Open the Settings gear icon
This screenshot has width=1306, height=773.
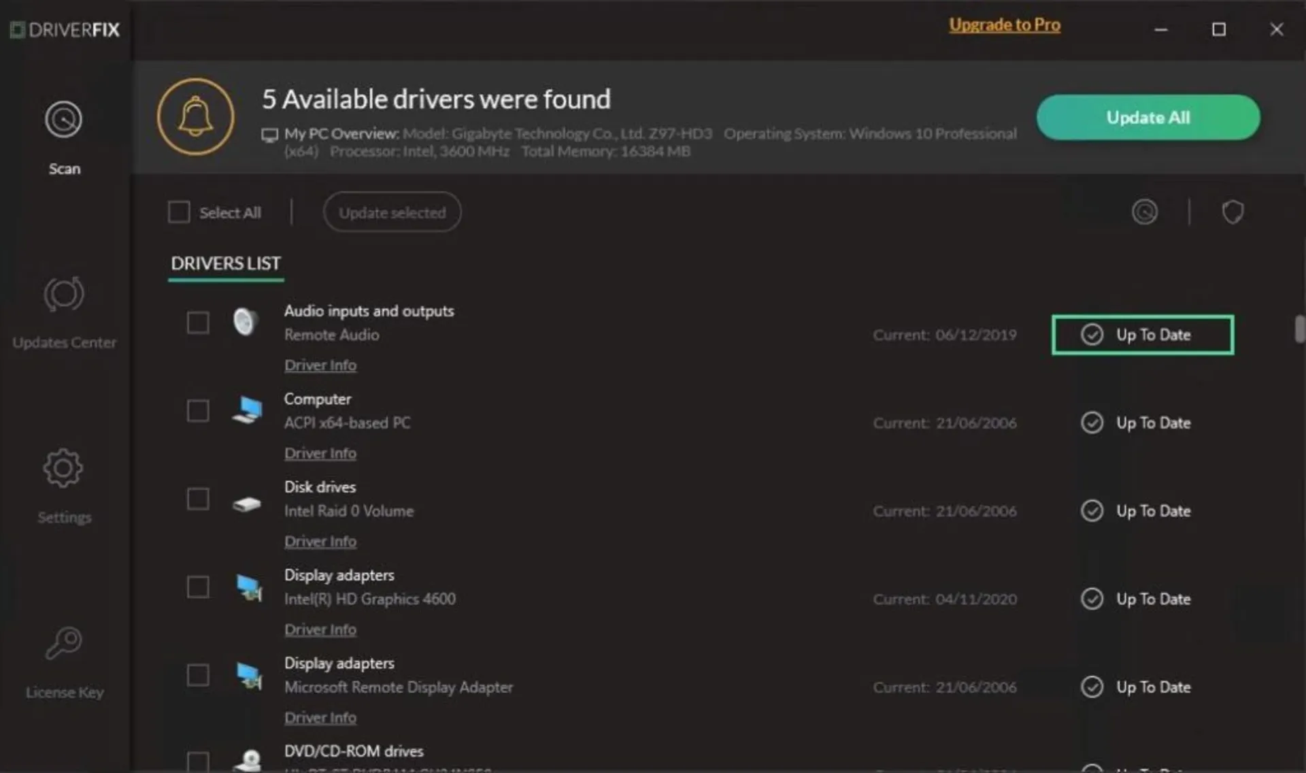tap(63, 468)
